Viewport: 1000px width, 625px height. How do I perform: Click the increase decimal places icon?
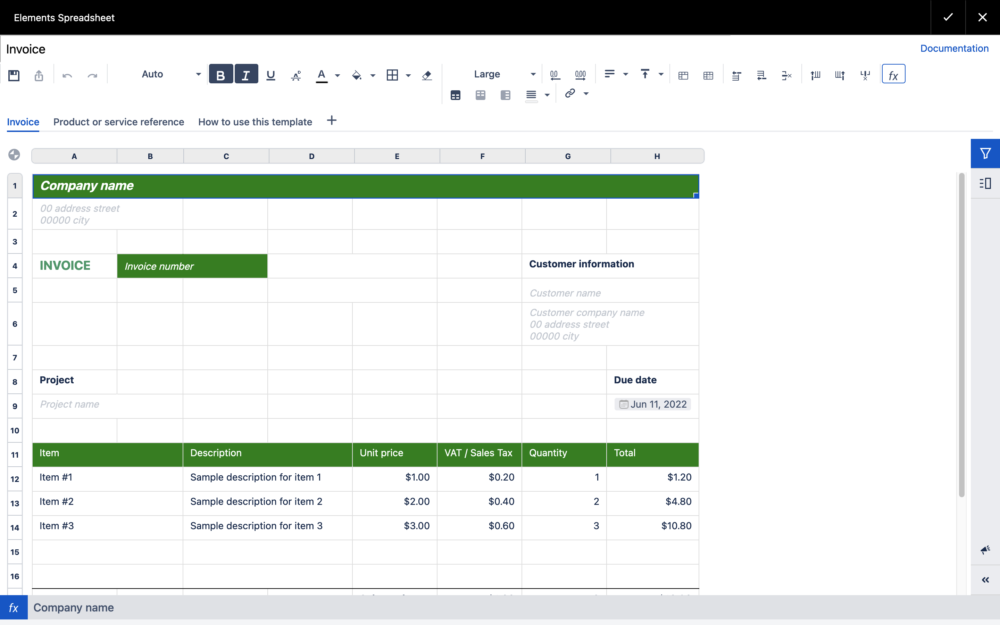point(580,75)
